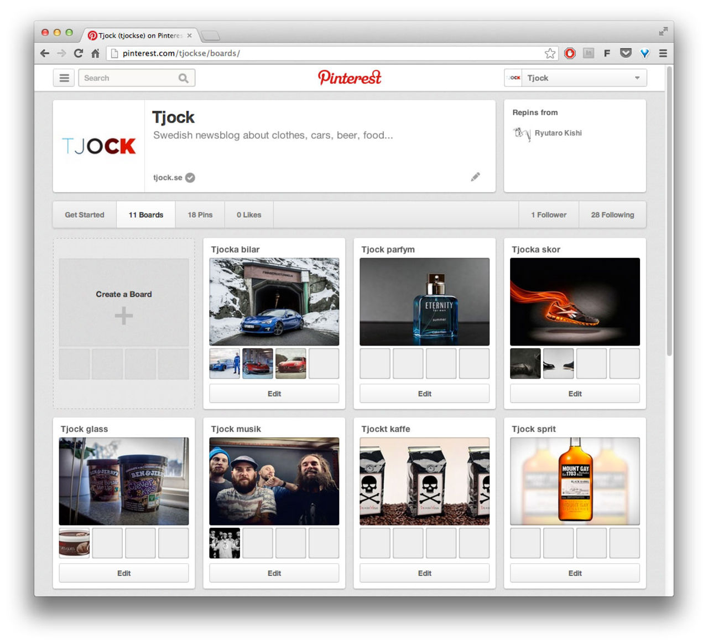The height and width of the screenshot is (644, 708).
Task: Click the search magnifier icon
Action: [183, 78]
